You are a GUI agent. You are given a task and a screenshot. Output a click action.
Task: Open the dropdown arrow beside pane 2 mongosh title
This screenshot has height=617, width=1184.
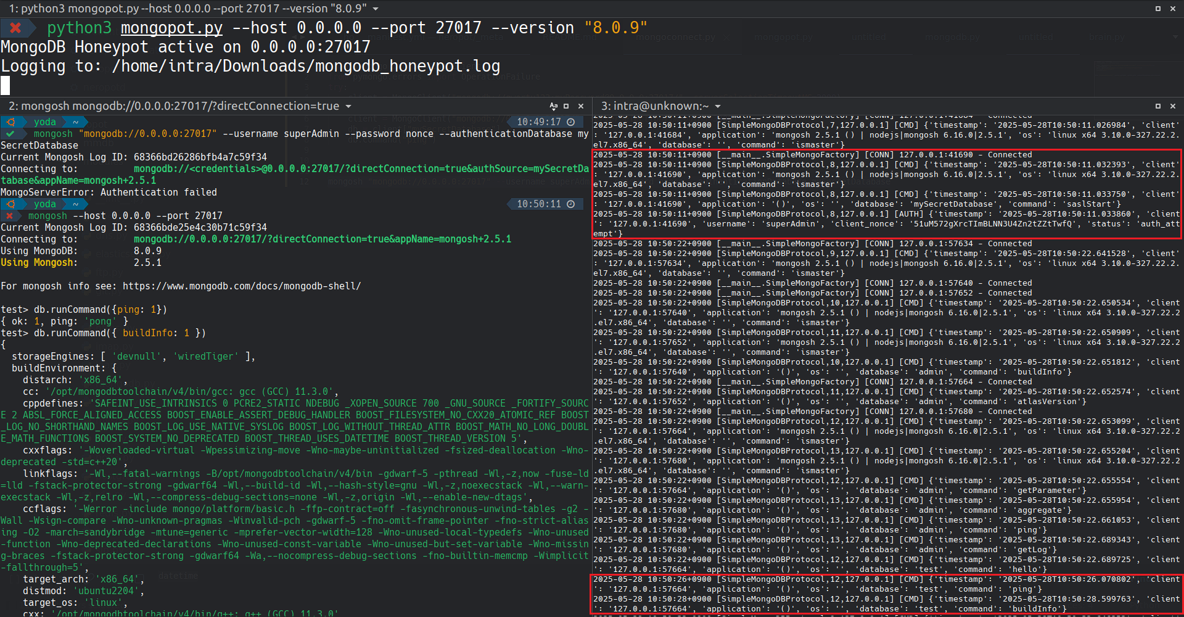click(x=348, y=107)
